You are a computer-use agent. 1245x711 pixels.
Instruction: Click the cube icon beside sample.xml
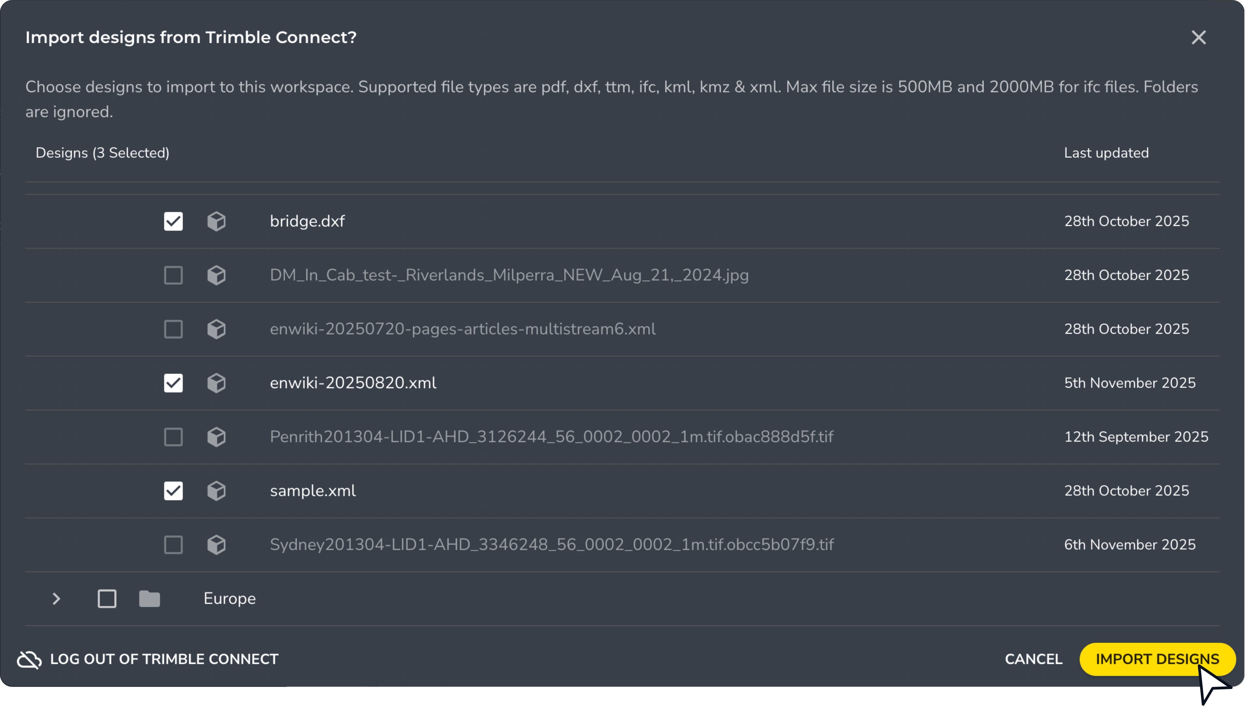tap(217, 491)
